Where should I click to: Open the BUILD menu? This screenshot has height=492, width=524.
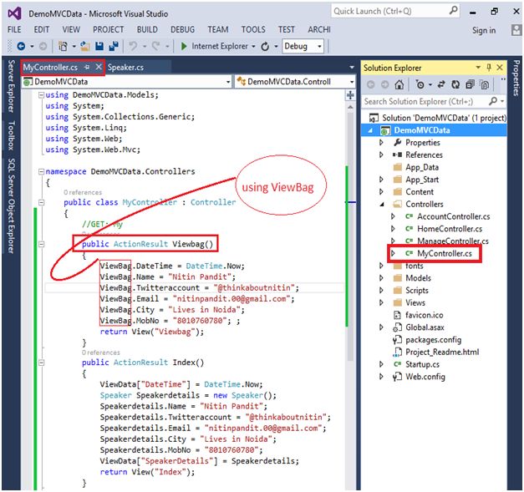pos(147,30)
